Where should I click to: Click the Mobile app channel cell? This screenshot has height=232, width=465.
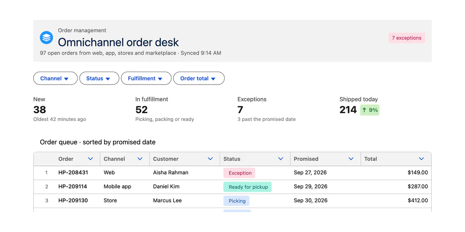point(117,186)
